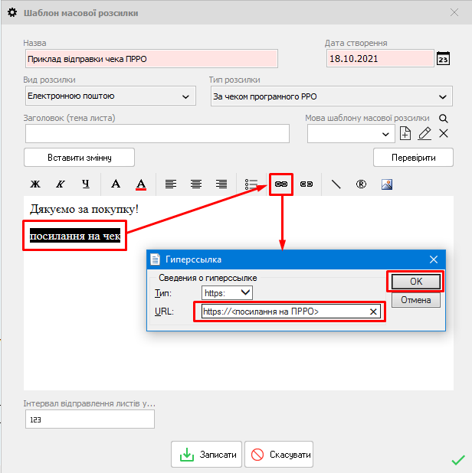Image resolution: width=472 pixels, height=473 pixels.
Task: Open the calendar date picker
Action: point(443,59)
